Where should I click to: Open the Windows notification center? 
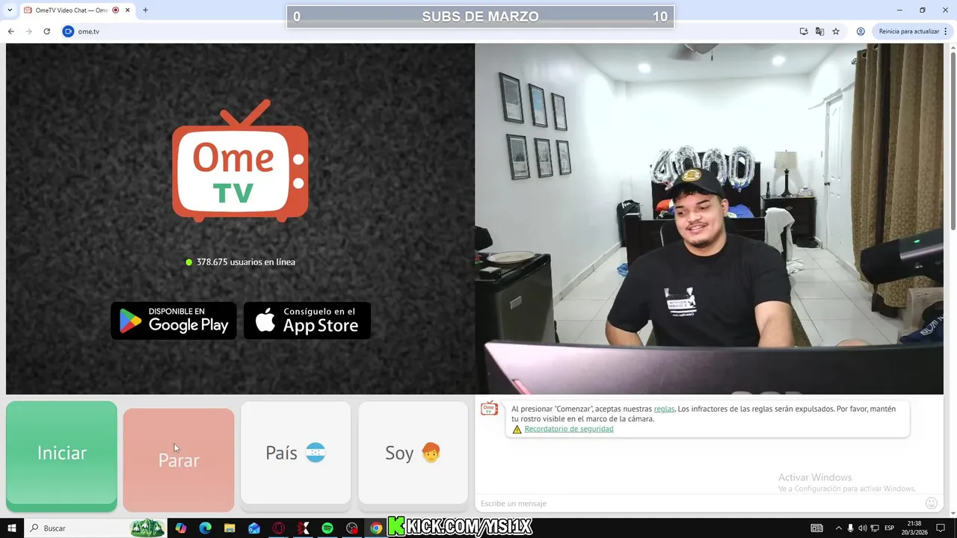pos(941,528)
